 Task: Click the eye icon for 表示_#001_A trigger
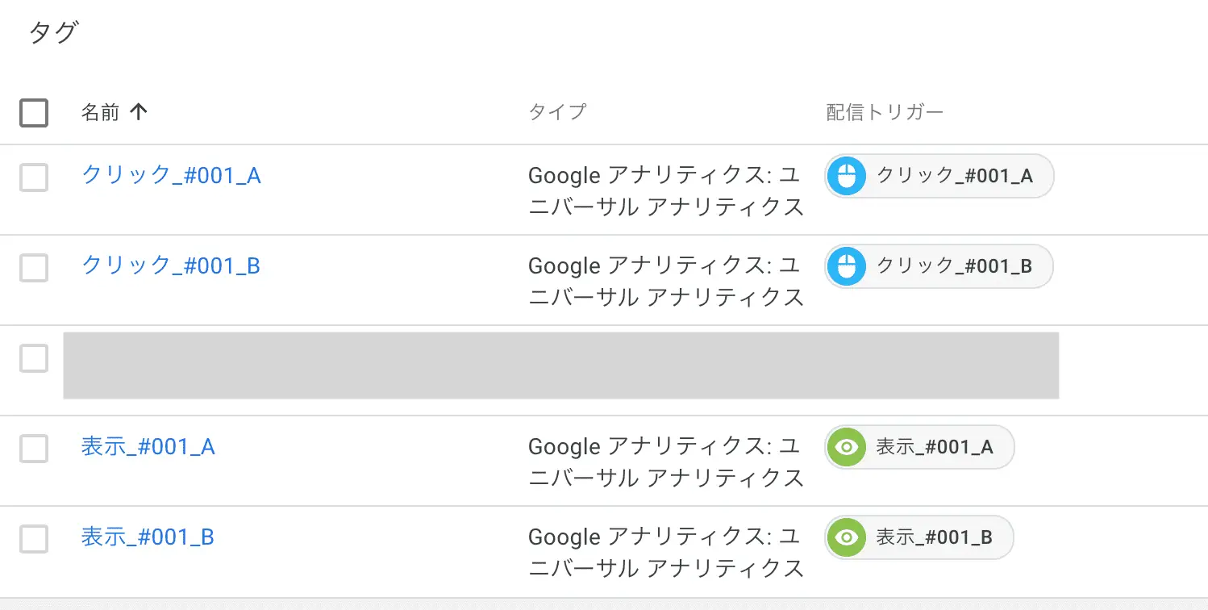(846, 447)
